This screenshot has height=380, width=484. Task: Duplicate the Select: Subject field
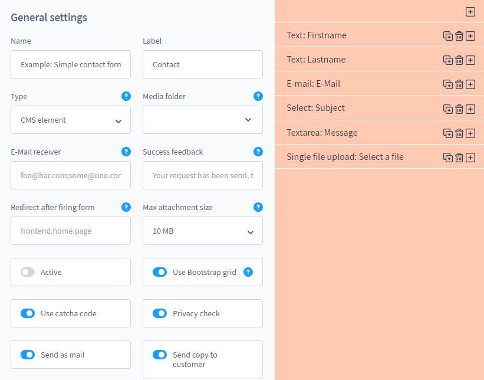[x=448, y=109]
